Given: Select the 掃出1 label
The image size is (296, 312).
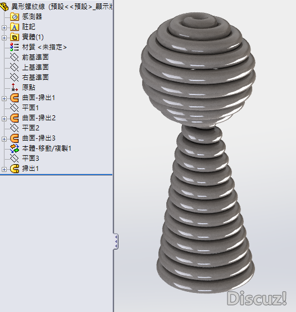Looking at the screenshot, I should (x=30, y=169).
